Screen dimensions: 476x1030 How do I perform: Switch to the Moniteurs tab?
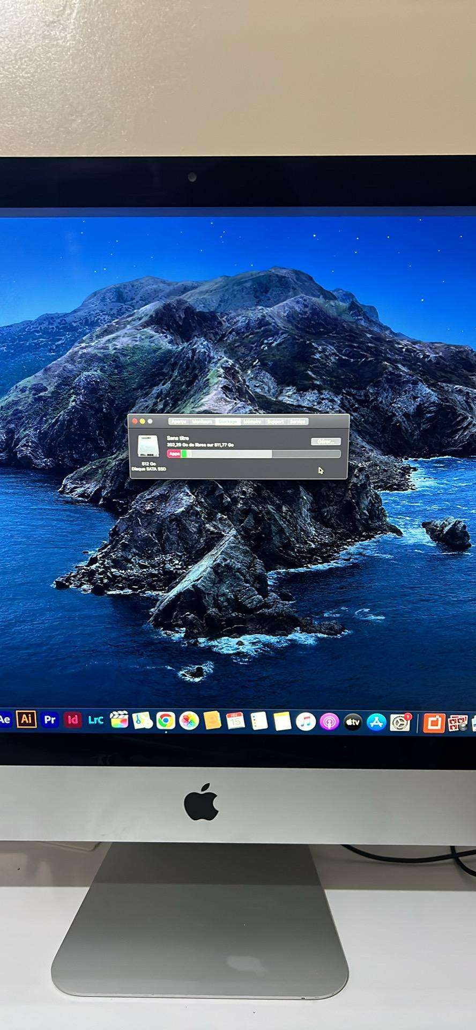point(202,422)
